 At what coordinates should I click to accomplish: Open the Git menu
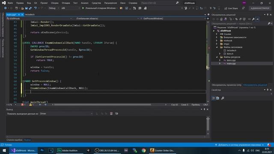(36, 3)
